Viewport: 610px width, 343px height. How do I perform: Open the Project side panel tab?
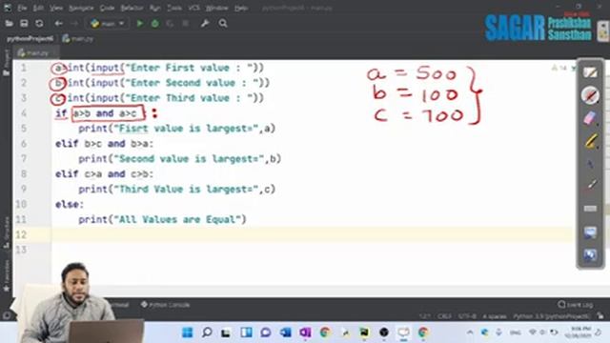[x=7, y=62]
